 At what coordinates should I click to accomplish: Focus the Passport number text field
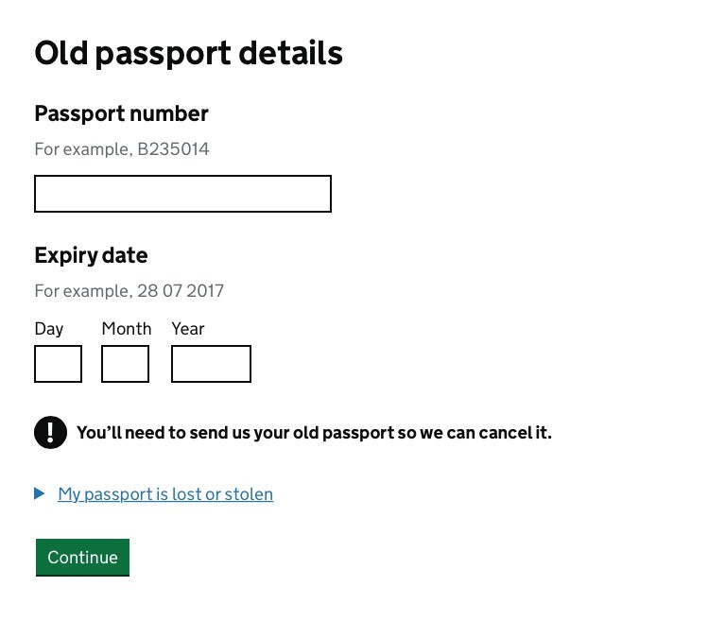coord(182,194)
